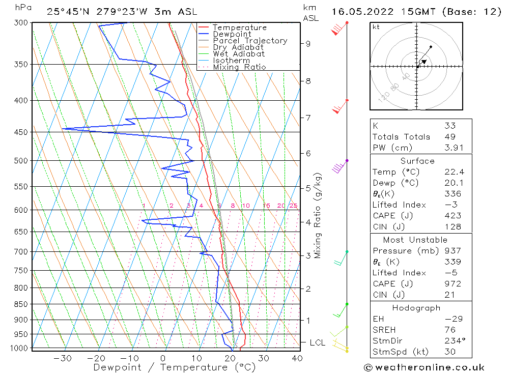
Task: Click the 80 ring label in hodograph
Action: coord(395,87)
